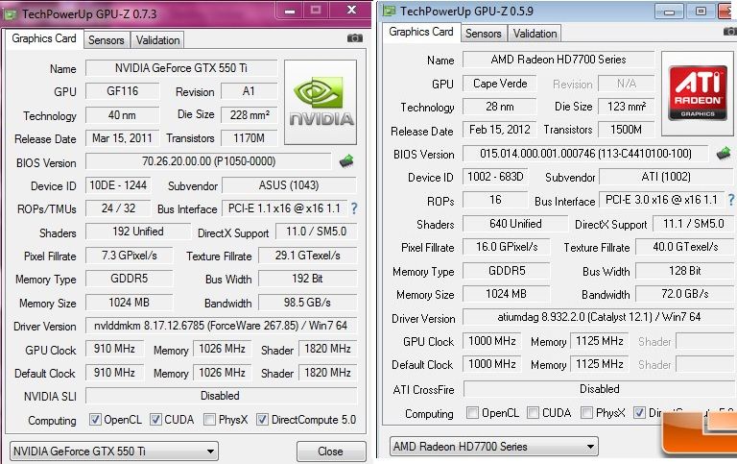The image size is (737, 464).
Task: Open Graphics Card tab in GPU-Z 0.5.9
Action: click(421, 32)
